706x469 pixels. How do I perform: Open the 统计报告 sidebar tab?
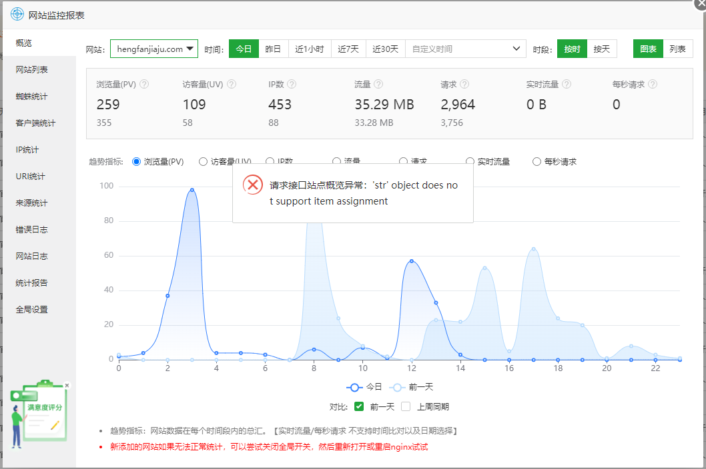pyautogui.click(x=39, y=283)
